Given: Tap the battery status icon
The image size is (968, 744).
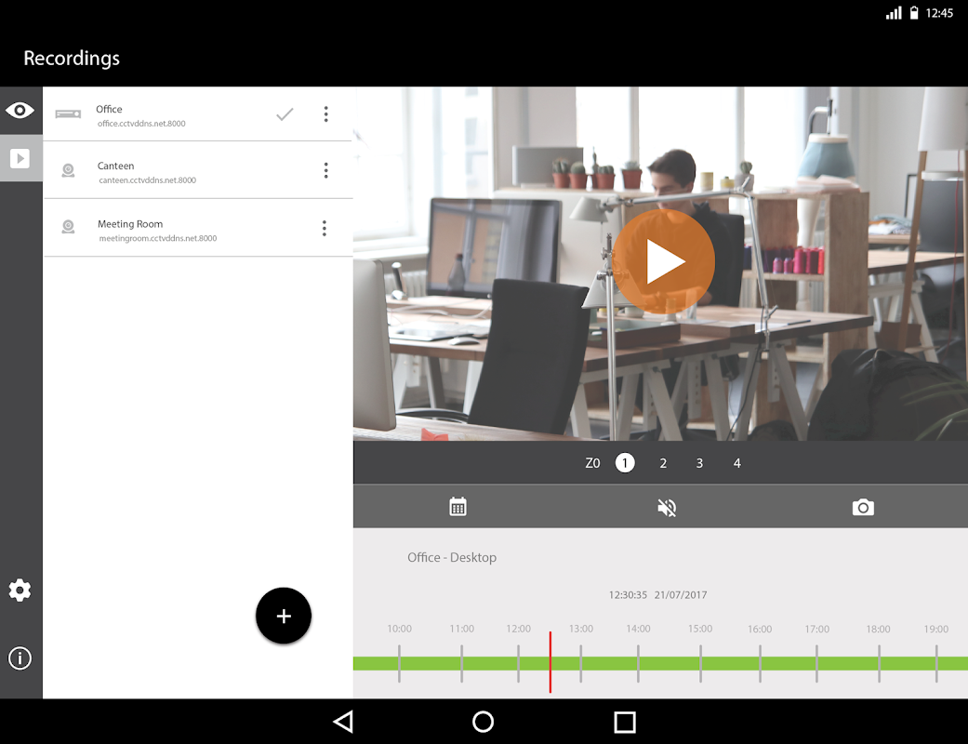Looking at the screenshot, I should [914, 12].
